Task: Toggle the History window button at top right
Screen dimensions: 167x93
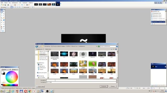Action: pos(157,3)
